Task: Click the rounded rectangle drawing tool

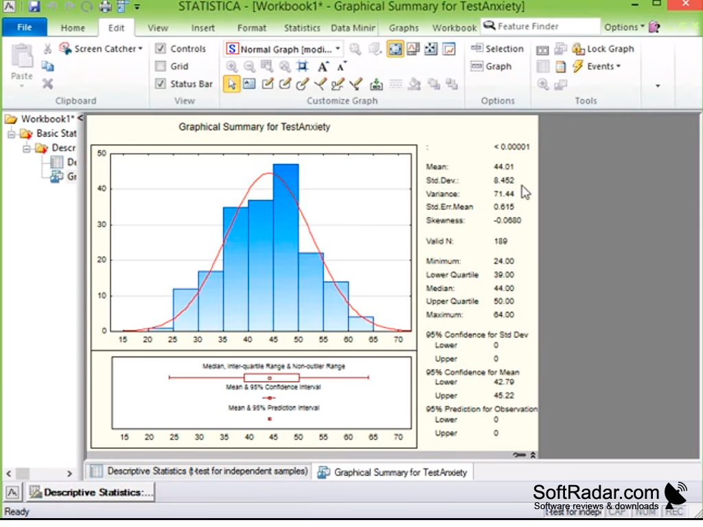Action: point(285,84)
